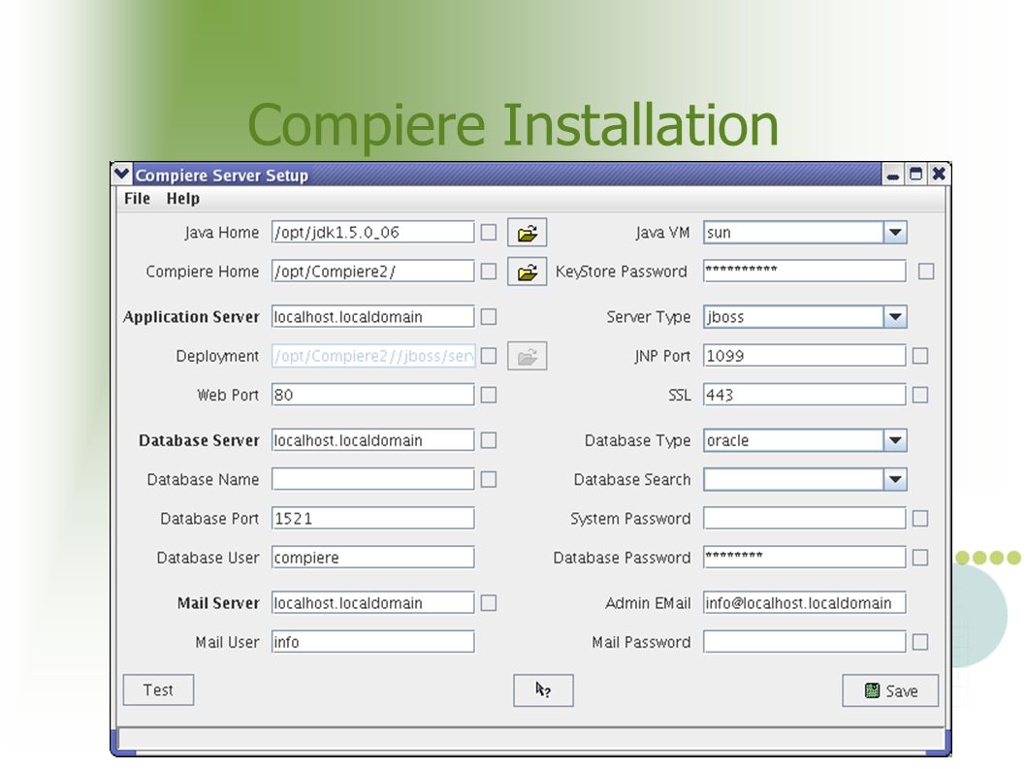Toggle the Web Port checkbox
This screenshot has height=769, width=1026.
(x=488, y=395)
